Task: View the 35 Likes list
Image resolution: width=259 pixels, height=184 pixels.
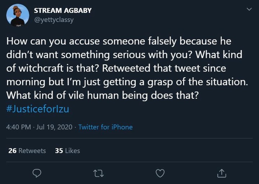Action: pos(68,151)
